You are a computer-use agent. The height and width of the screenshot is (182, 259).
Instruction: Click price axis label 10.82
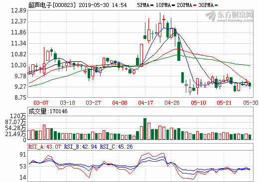tap(18, 54)
